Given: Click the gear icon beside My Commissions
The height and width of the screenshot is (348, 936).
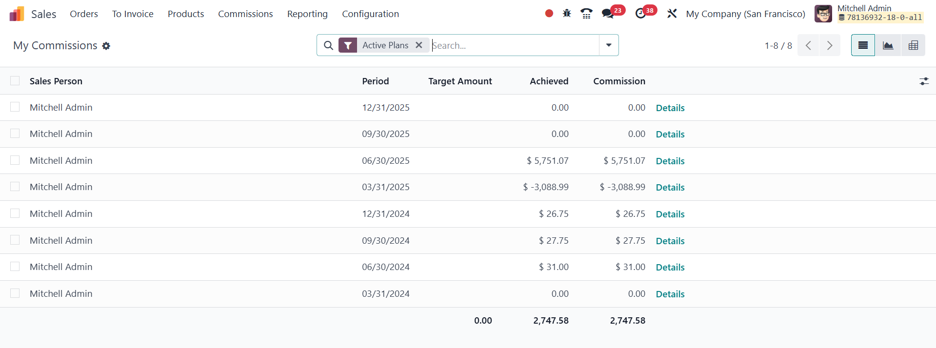Looking at the screenshot, I should click(106, 46).
